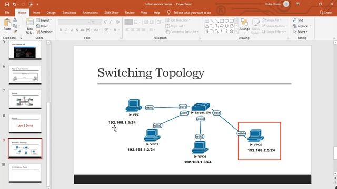
Task: Toggle Bold formatting
Action: [61, 30]
